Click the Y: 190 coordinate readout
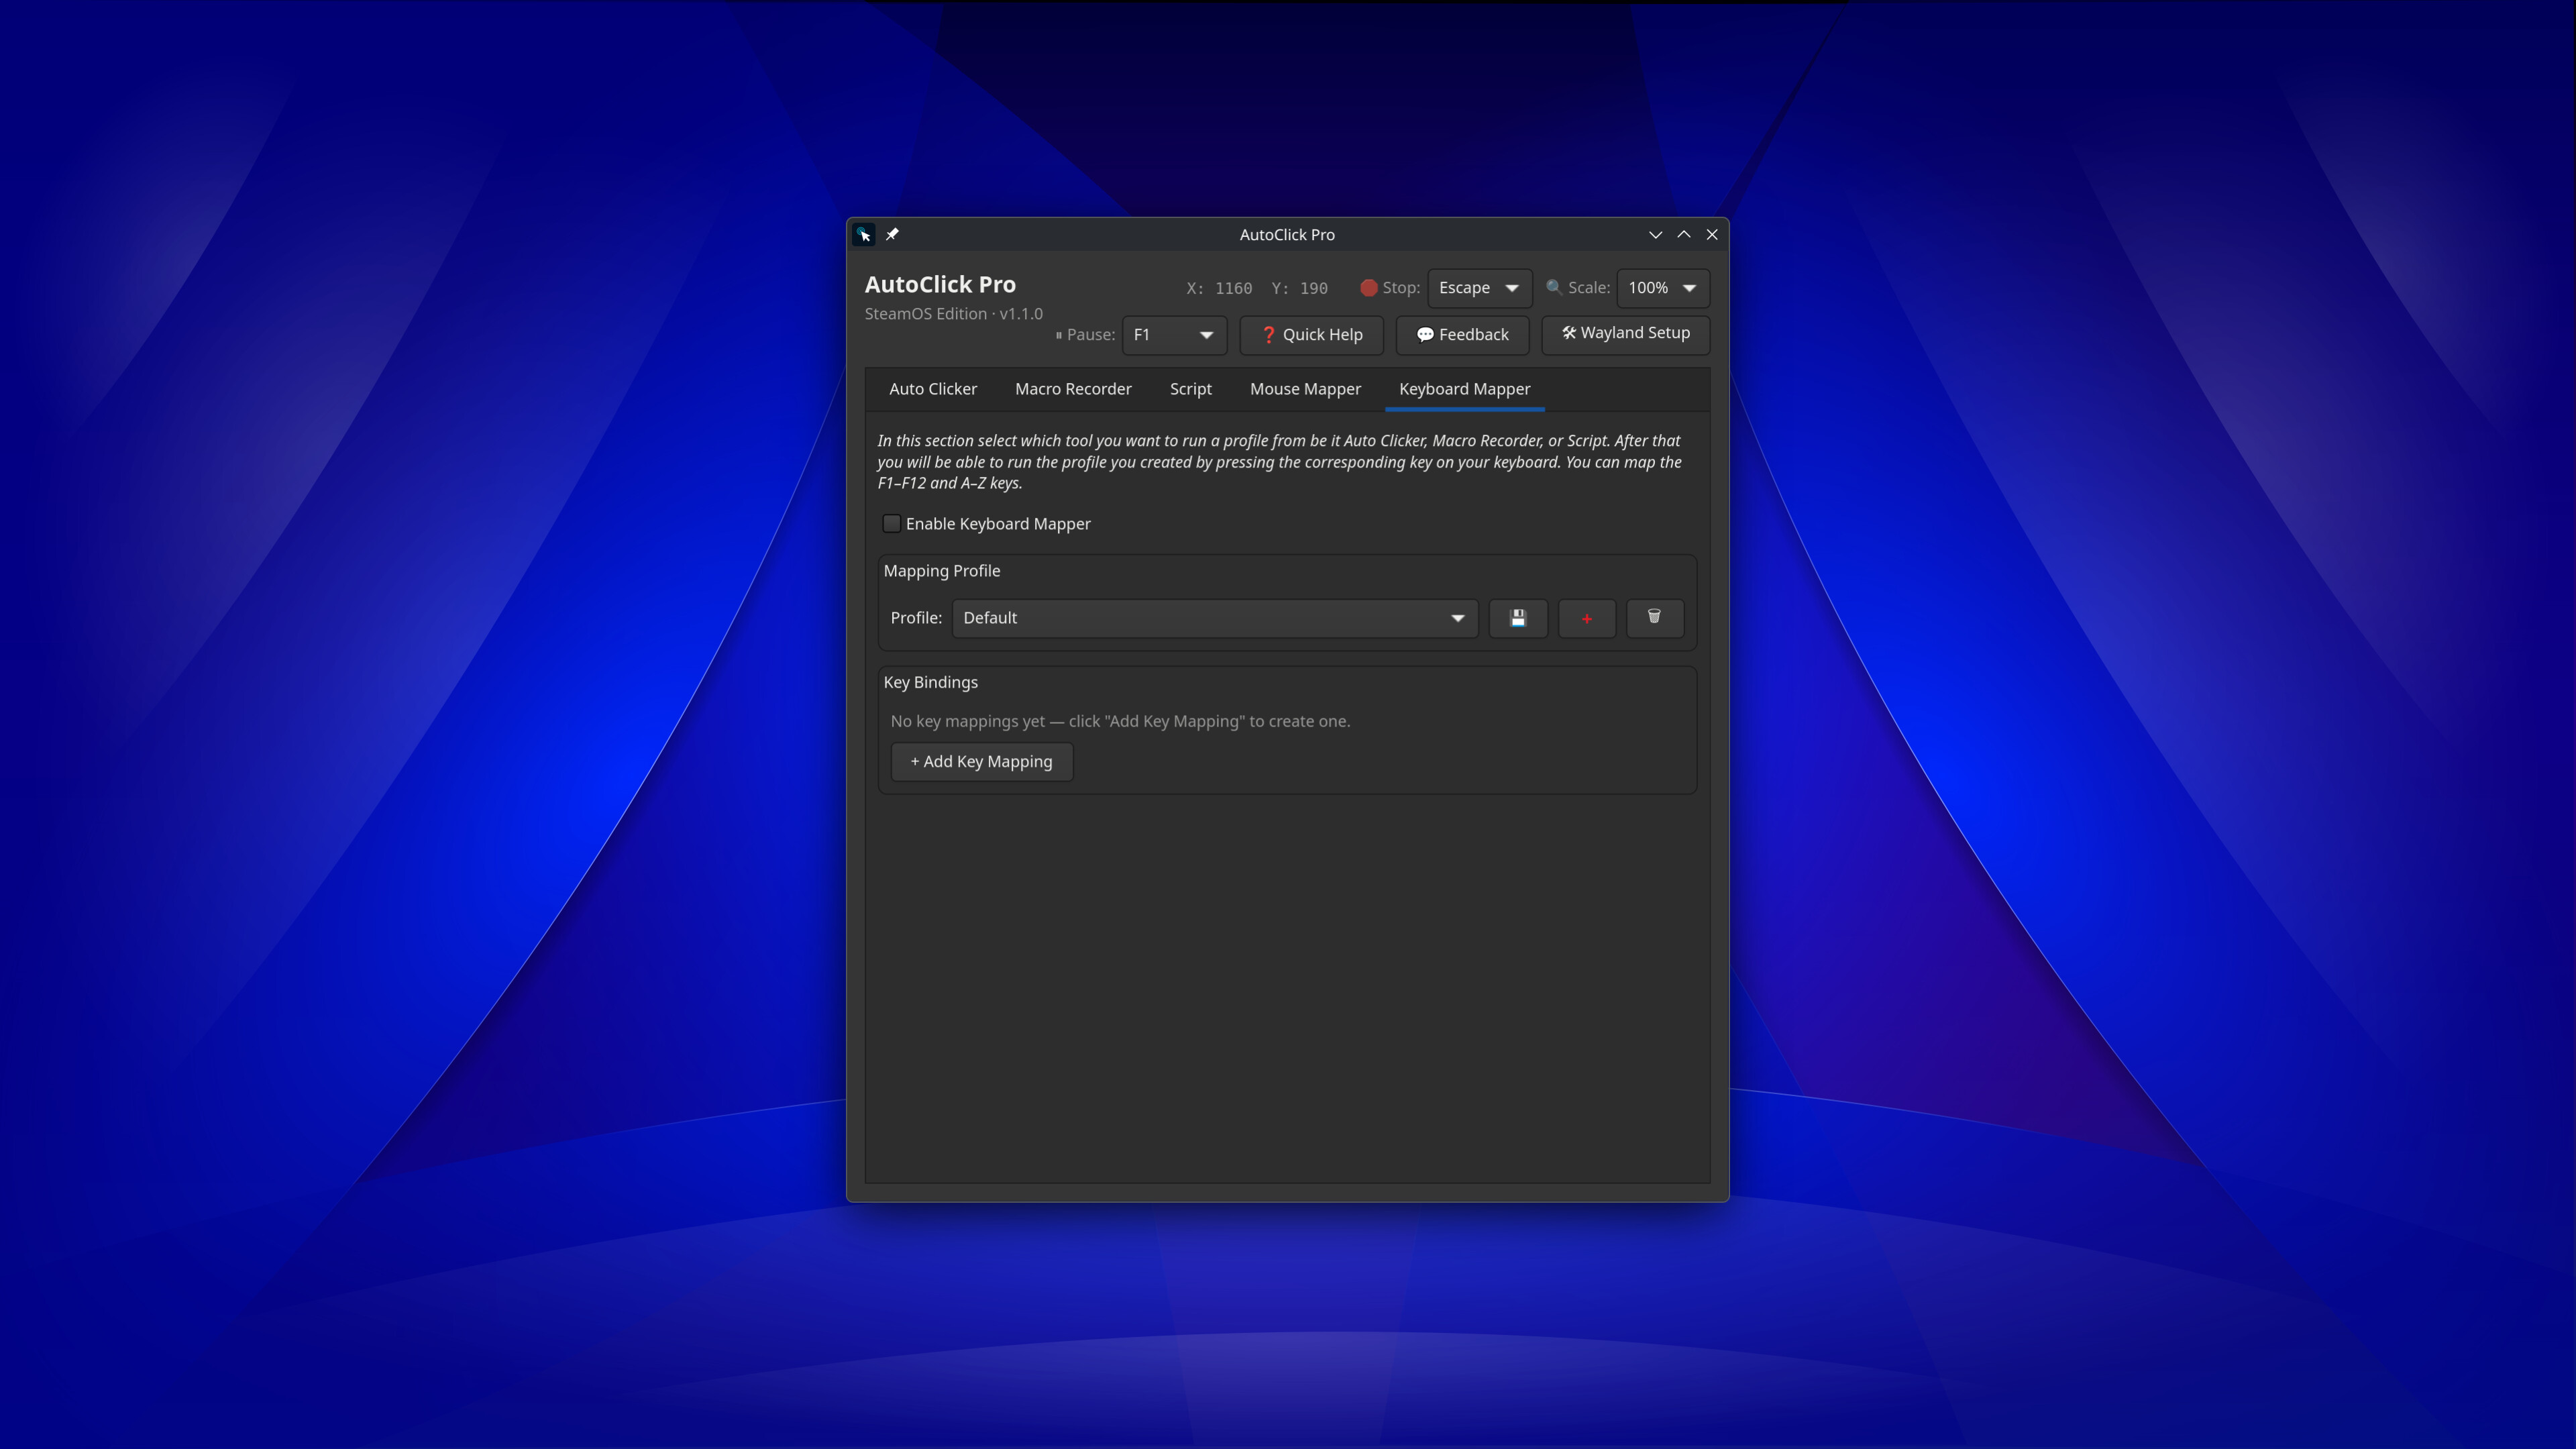Screen dimensions: 2576x1449 pos(1299,289)
